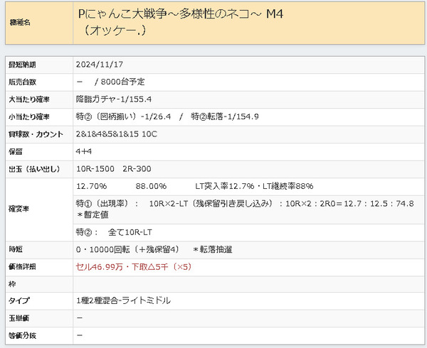Screen dimensions: 427x348
Task: Click the 8000台予定 value
Action: tap(122, 82)
